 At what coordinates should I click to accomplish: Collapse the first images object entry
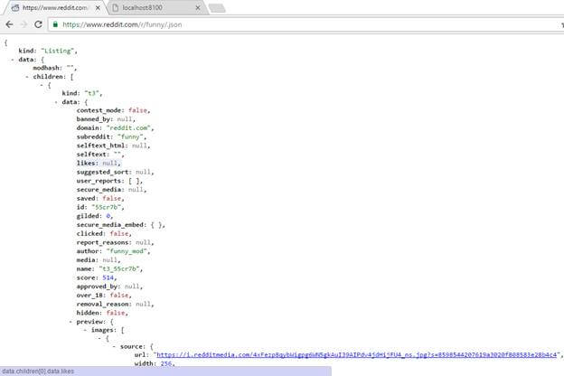pos(99,338)
